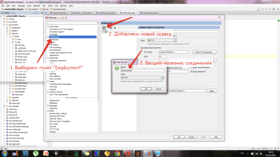Viewport: 280px width, 157px height.
Task: Click the Debug bug icon in main toolbar
Action: coord(266,9)
